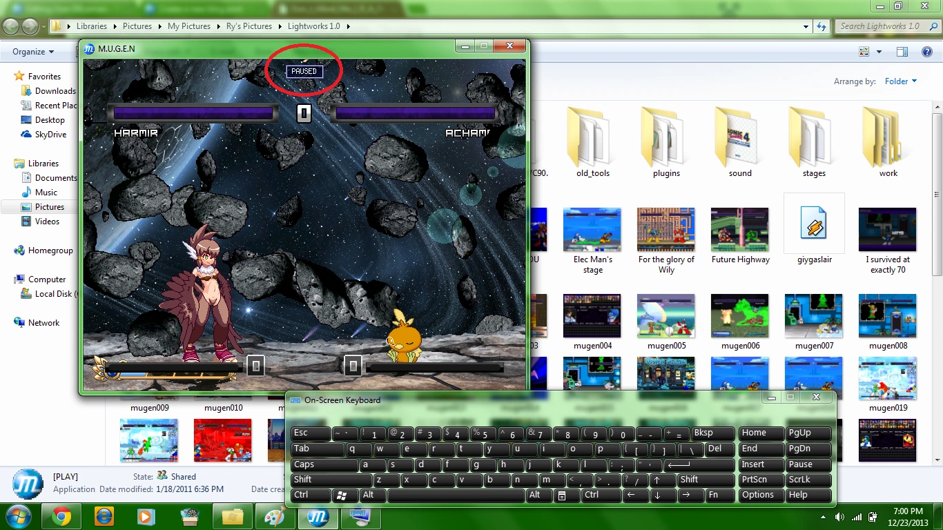Refresh the Lightworks 1.0 folder view
943x530 pixels.
pos(822,26)
